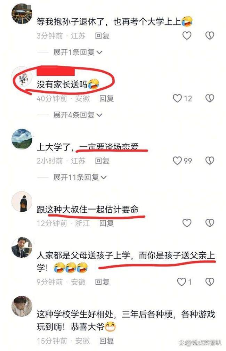Dislike the 跟这种大叔住一起估计要命 comment

click(210, 223)
